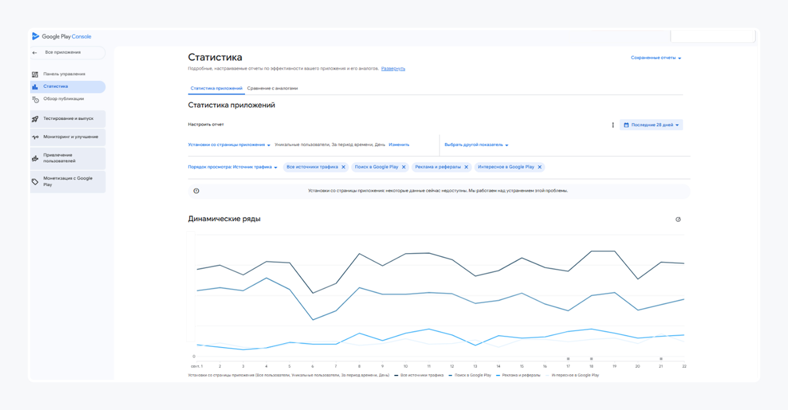This screenshot has height=410, width=788.
Task: Click Поиск в Google Play legend color marker
Action: [450, 375]
